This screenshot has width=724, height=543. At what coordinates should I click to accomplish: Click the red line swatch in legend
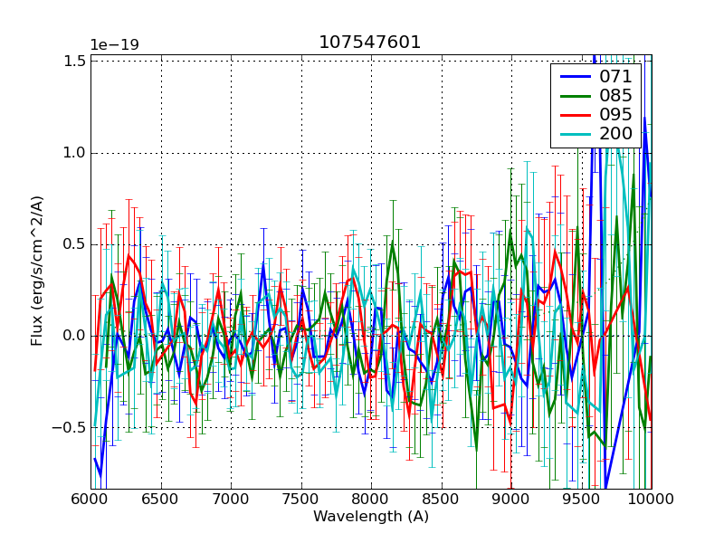pos(574,115)
